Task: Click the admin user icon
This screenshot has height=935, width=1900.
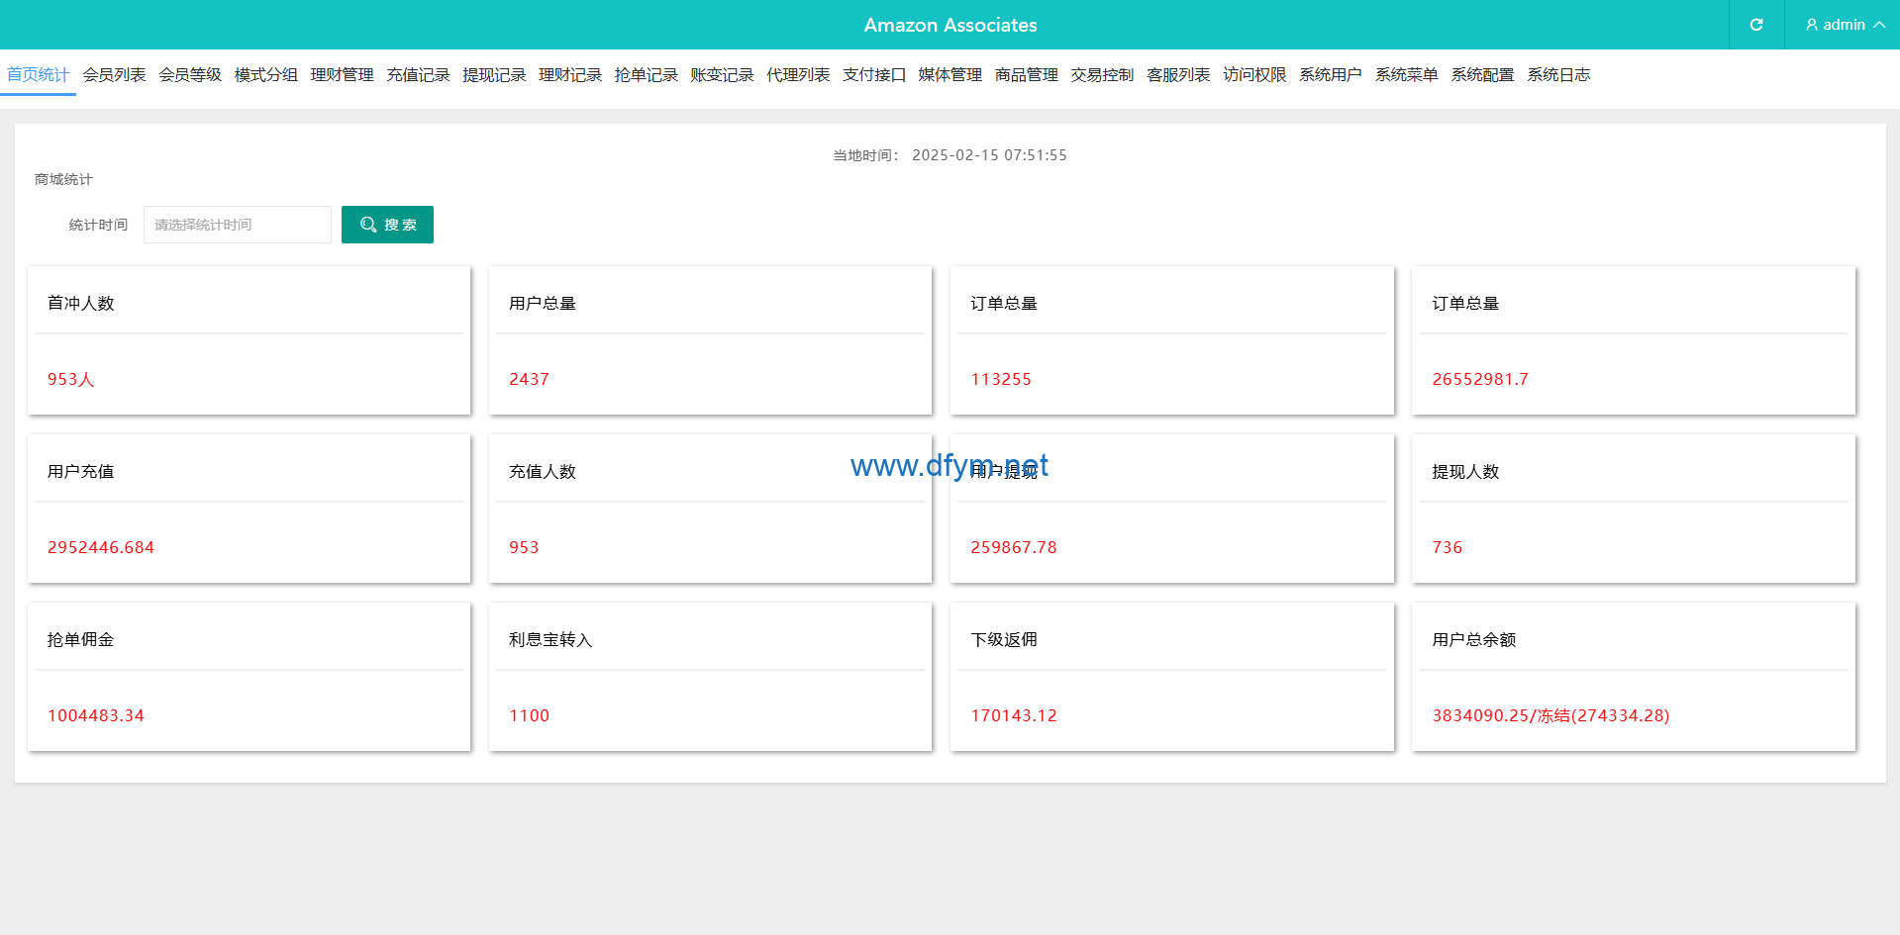Action: (x=1812, y=25)
